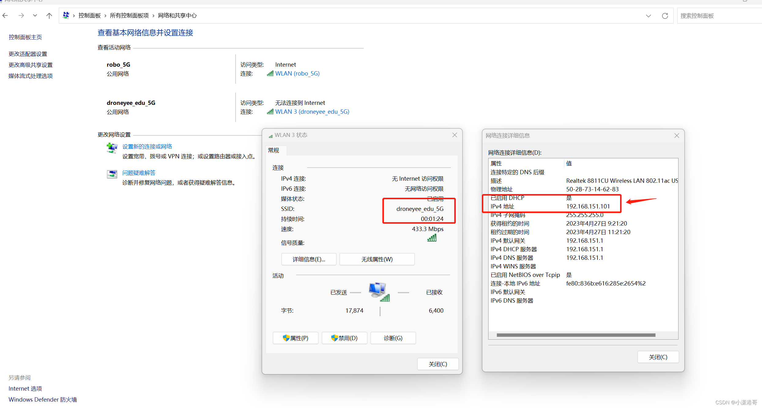Click 禁用(D) button
The image size is (762, 408).
(344, 338)
